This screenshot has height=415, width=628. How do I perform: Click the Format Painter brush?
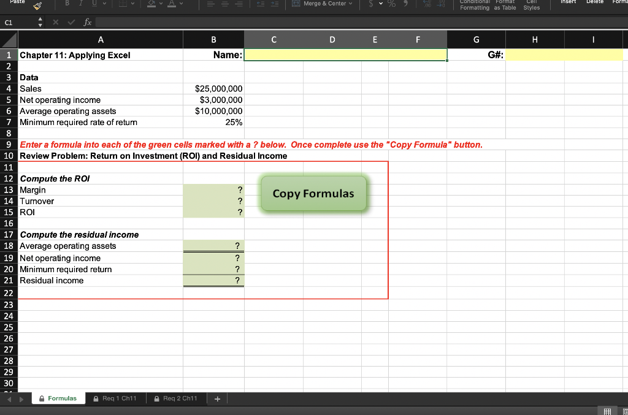[x=37, y=6]
